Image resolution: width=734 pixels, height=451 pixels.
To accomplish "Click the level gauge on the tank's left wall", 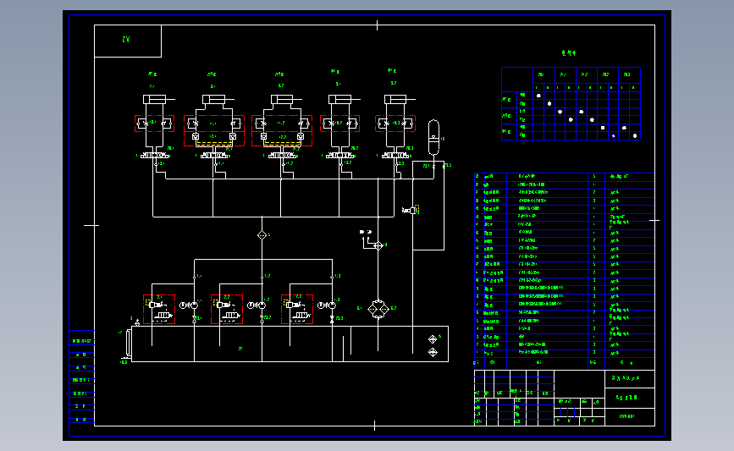I will (129, 344).
